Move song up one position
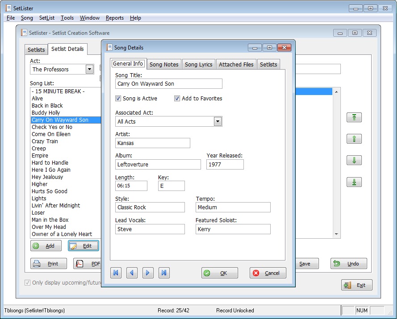 pos(354,139)
